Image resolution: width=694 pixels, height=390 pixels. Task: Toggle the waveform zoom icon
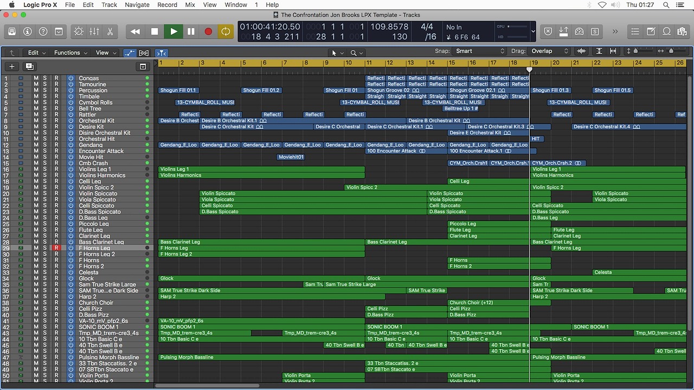tap(581, 51)
